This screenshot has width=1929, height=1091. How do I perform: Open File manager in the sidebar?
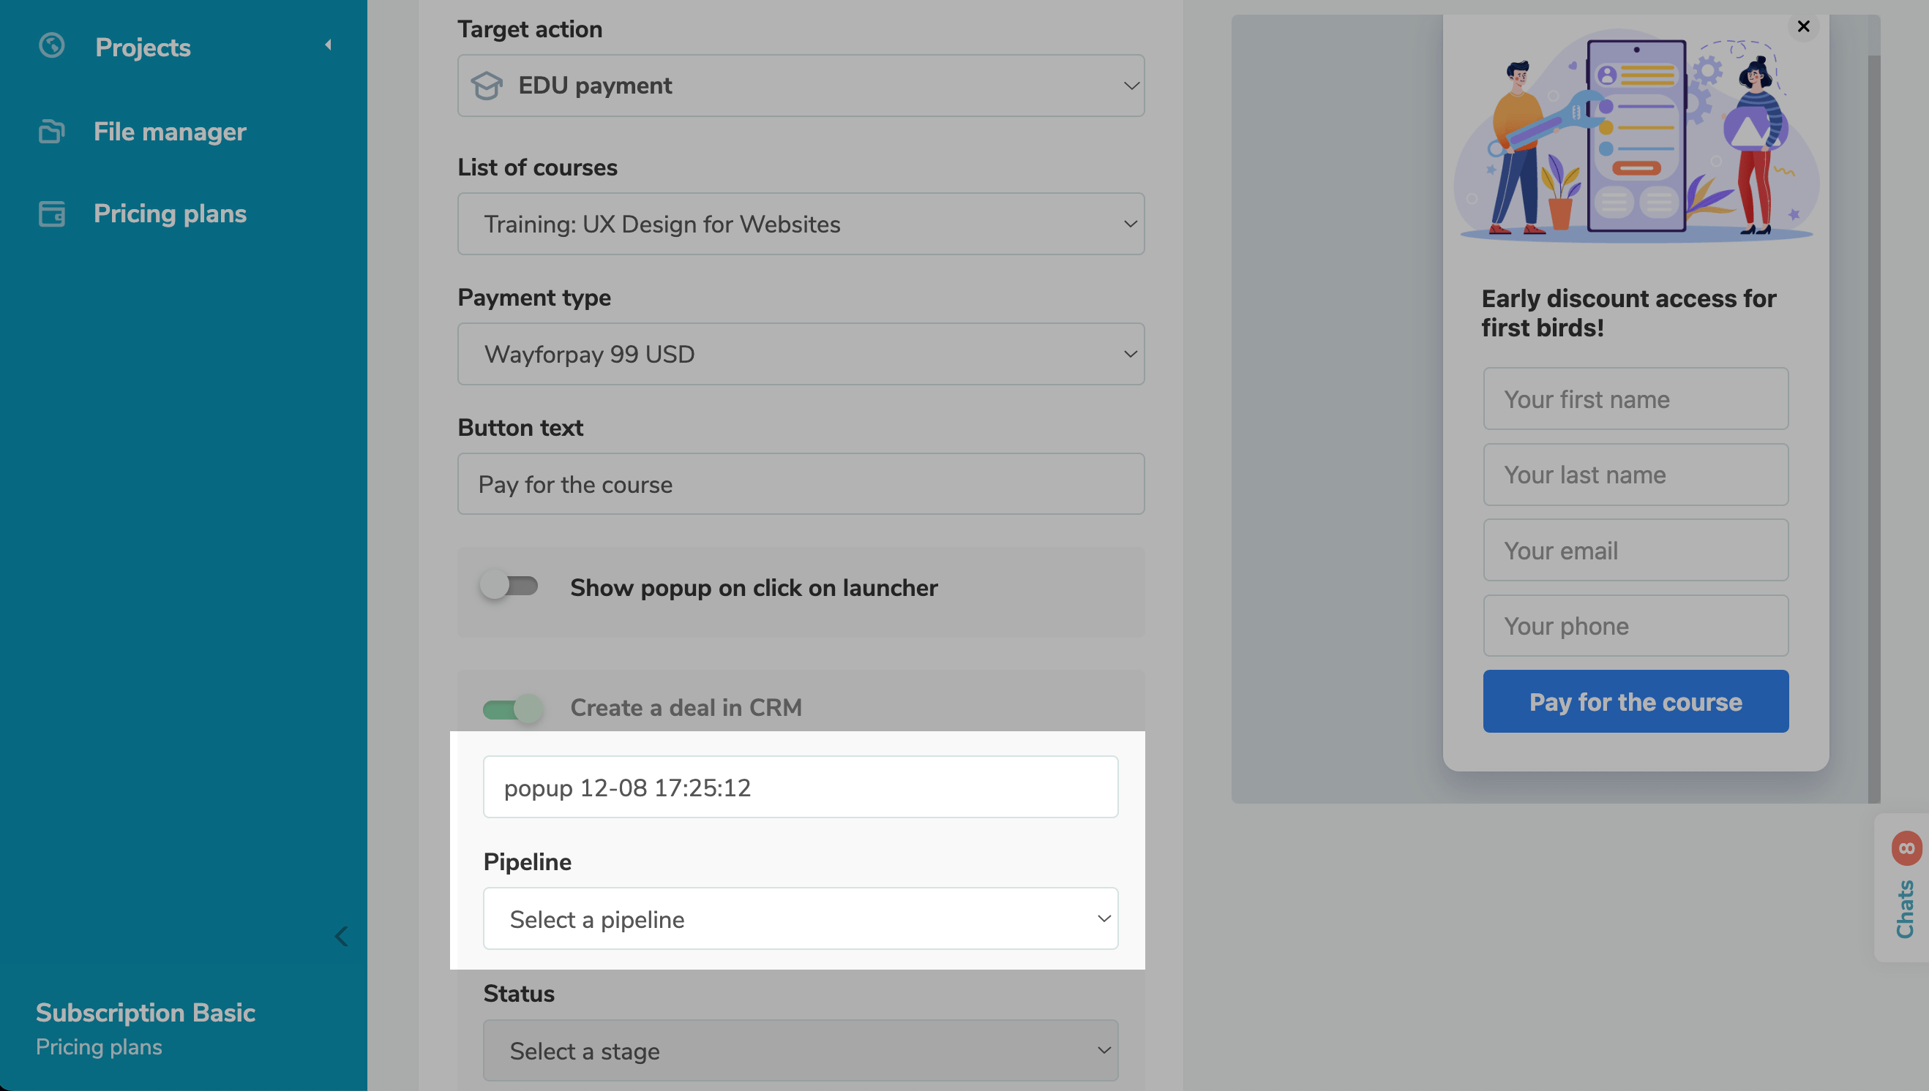coord(170,132)
